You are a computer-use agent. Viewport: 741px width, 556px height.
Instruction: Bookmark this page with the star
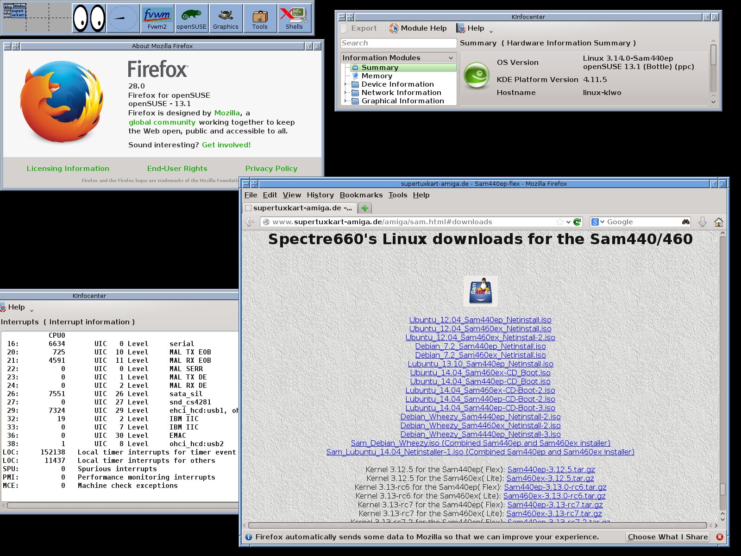click(560, 222)
